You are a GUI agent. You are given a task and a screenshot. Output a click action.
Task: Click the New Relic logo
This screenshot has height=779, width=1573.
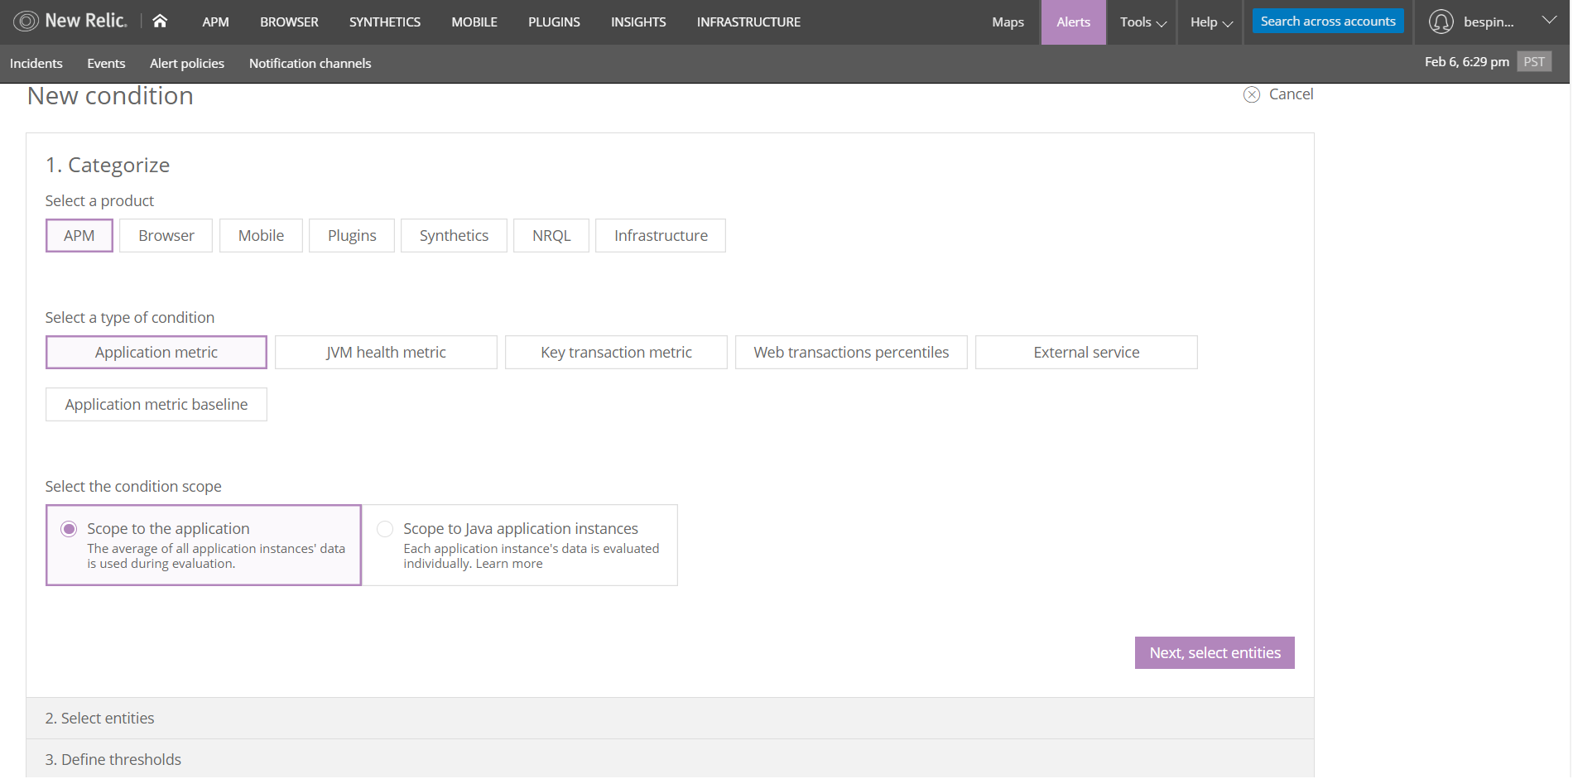[x=71, y=22]
